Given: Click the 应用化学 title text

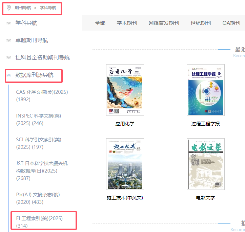Looking at the screenshot, I should click(125, 124).
